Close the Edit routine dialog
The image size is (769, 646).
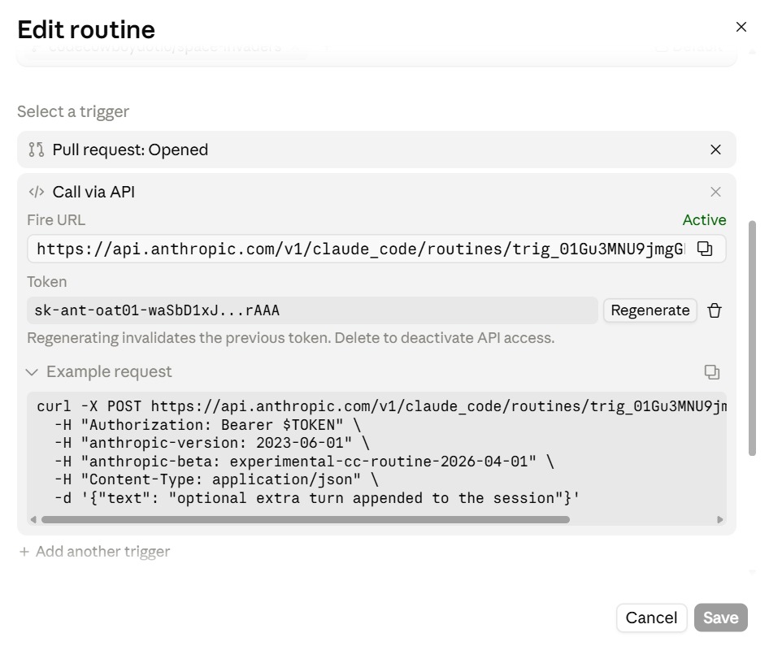point(741,27)
